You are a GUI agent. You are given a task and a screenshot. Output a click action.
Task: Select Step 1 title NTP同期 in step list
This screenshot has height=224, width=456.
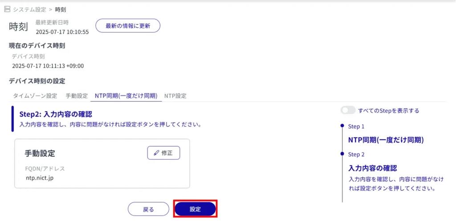click(x=386, y=140)
